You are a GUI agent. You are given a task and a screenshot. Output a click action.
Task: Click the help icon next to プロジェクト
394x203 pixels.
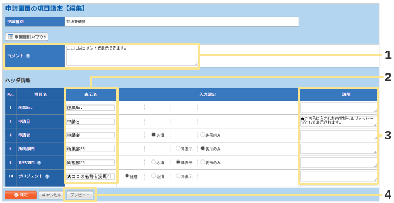click(x=47, y=176)
